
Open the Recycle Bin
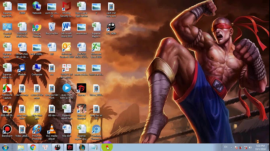pyautogui.click(x=52, y=28)
